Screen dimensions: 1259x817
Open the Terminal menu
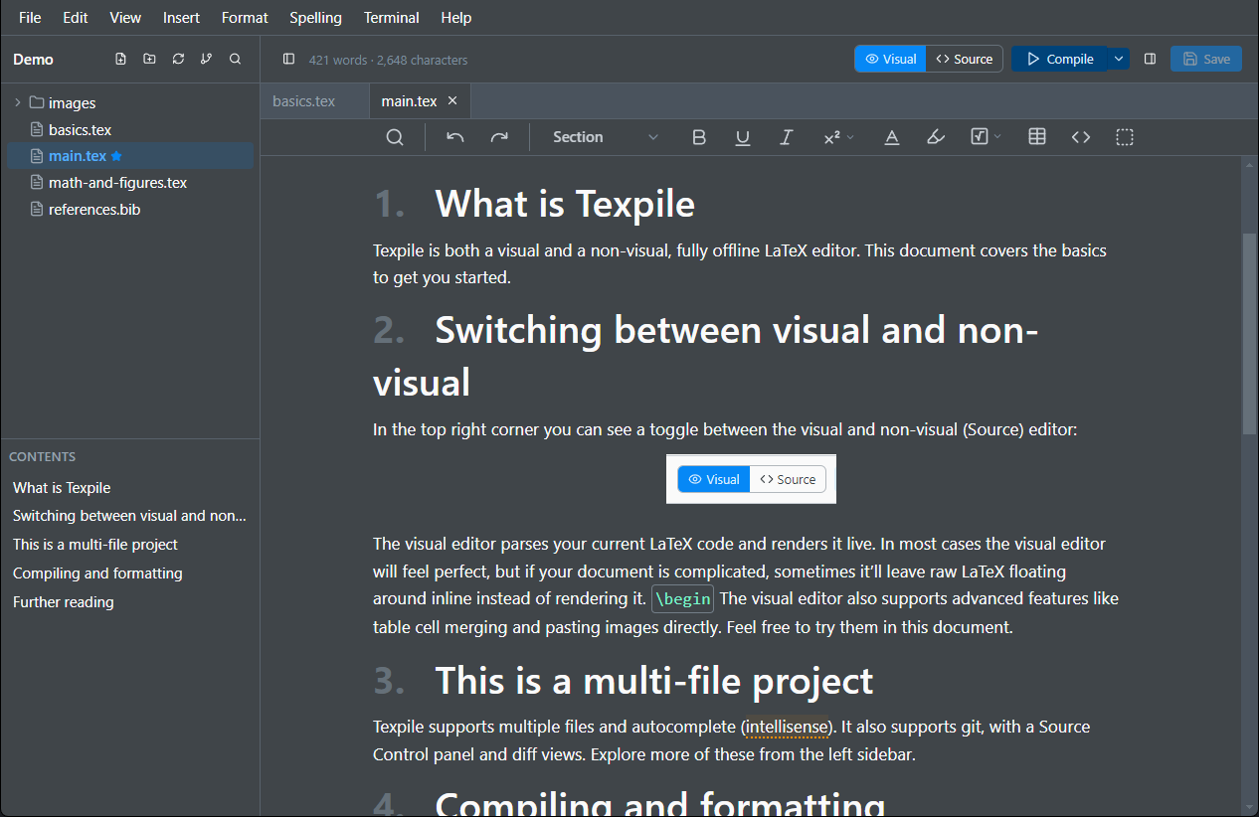[391, 18]
